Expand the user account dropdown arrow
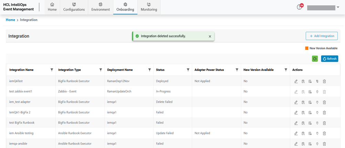 (338, 7)
